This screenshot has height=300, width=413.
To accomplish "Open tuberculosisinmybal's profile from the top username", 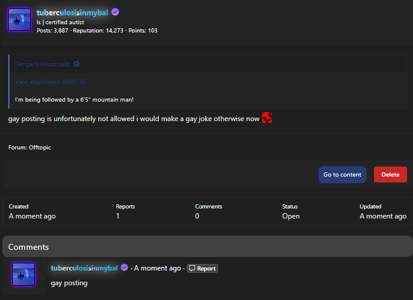I will click(72, 12).
